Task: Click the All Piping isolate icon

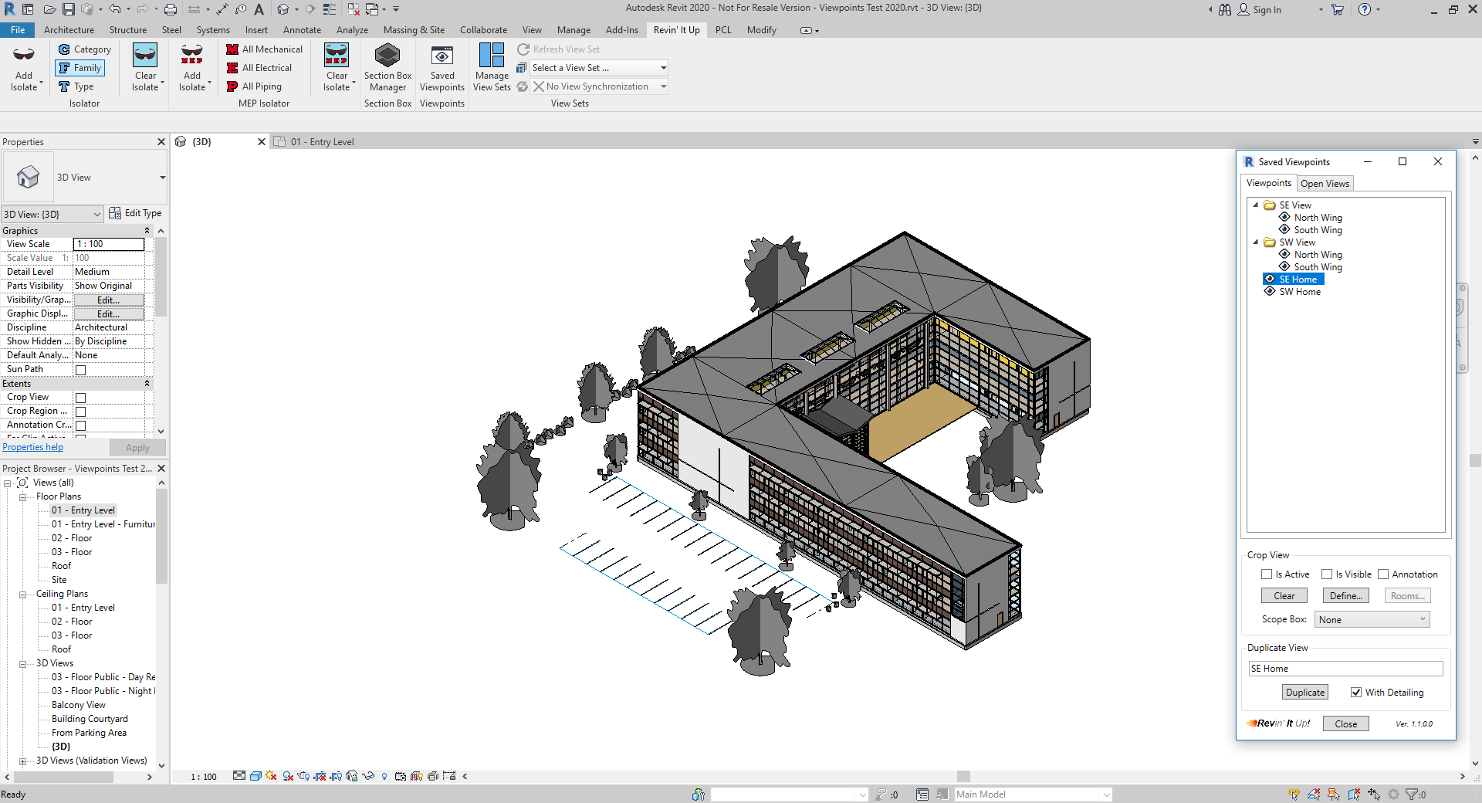Action: (232, 86)
